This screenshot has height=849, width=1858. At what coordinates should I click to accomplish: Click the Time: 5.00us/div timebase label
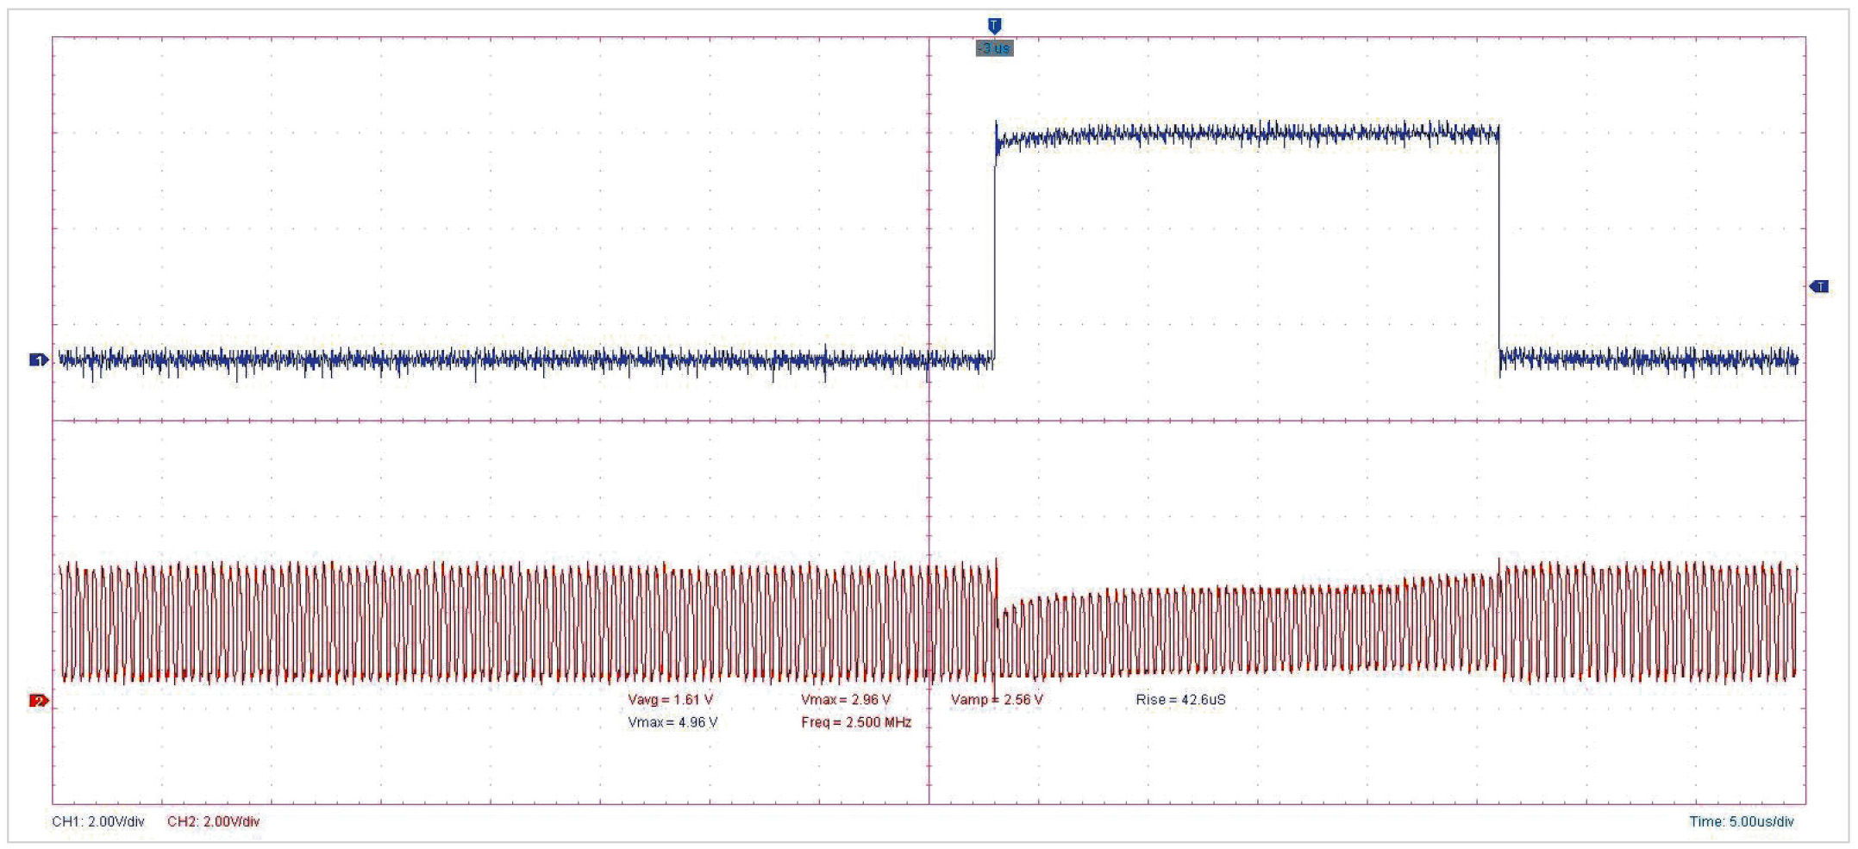click(1741, 821)
